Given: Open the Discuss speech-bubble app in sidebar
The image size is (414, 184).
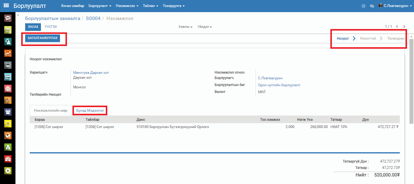Looking at the screenshot, I should (x=8, y=18).
